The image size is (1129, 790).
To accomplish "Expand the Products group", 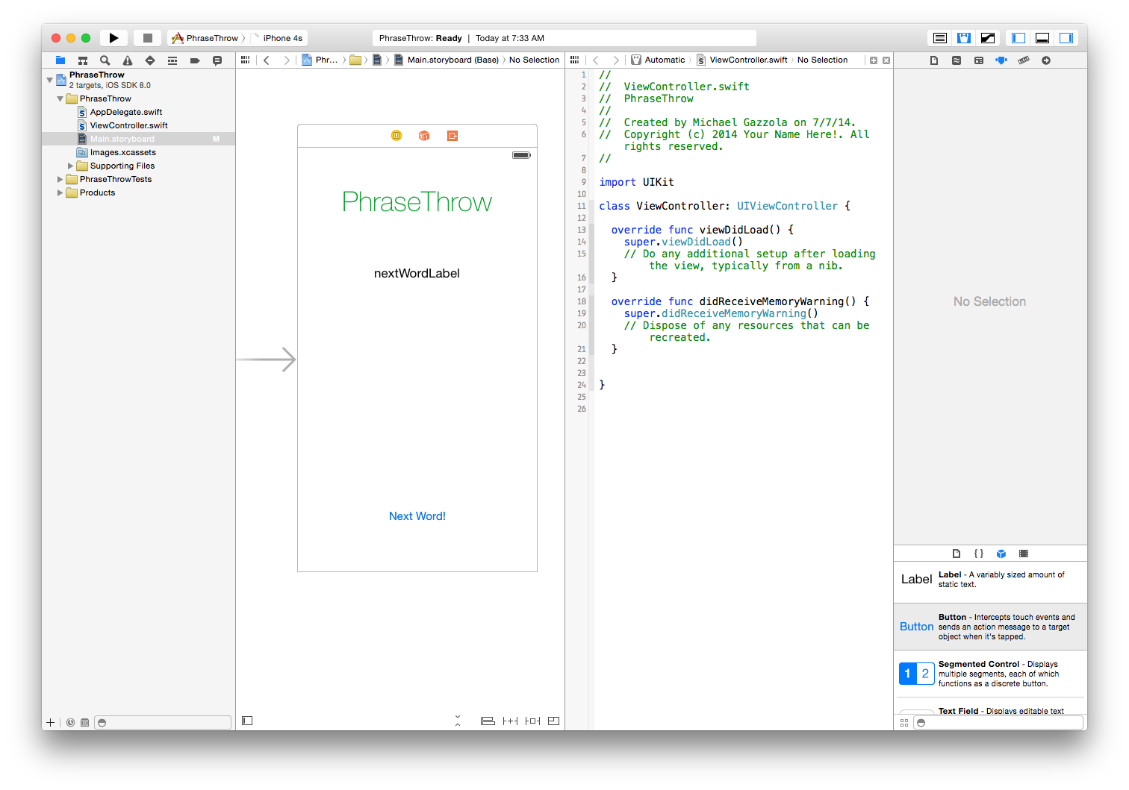I will [60, 192].
